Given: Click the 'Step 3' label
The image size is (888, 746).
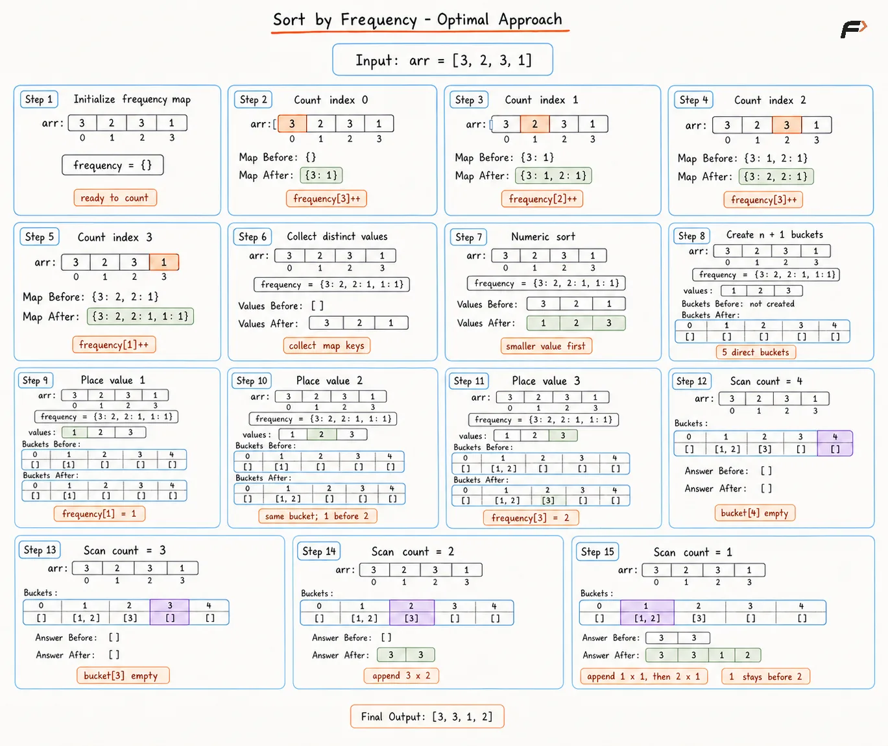Looking at the screenshot, I should pyautogui.click(x=469, y=99).
